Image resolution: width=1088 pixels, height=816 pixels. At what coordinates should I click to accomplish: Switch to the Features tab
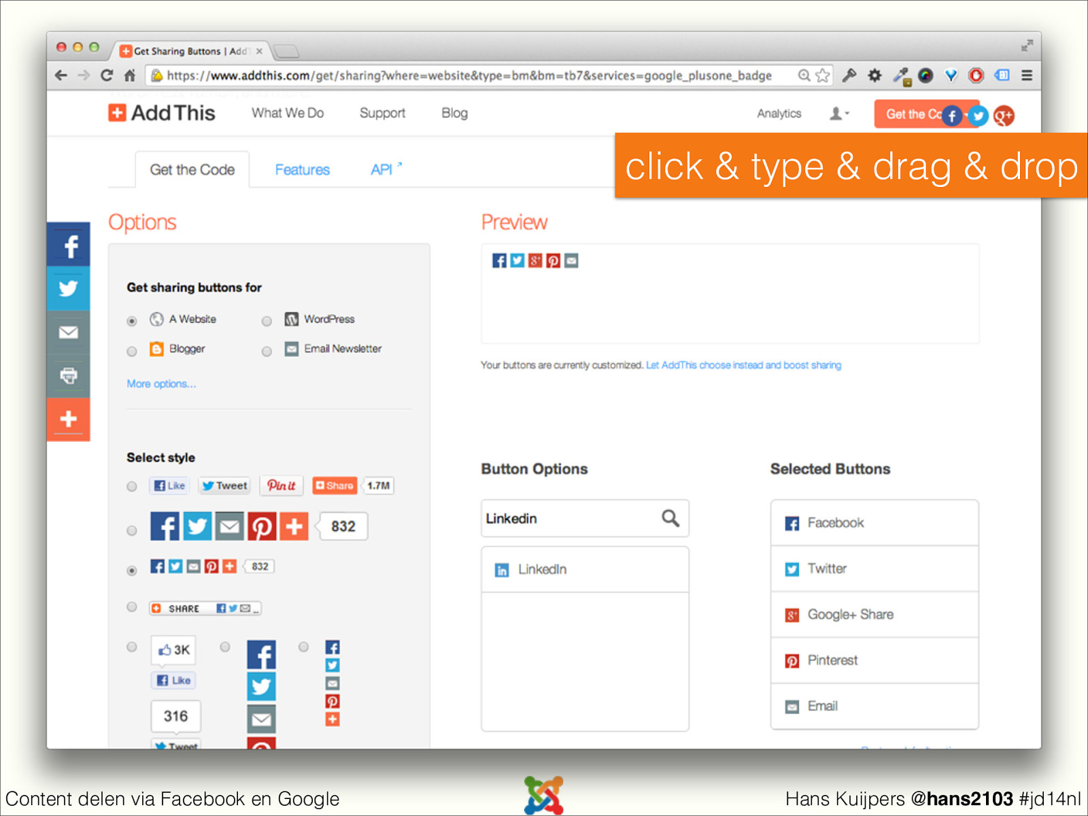pyautogui.click(x=302, y=169)
